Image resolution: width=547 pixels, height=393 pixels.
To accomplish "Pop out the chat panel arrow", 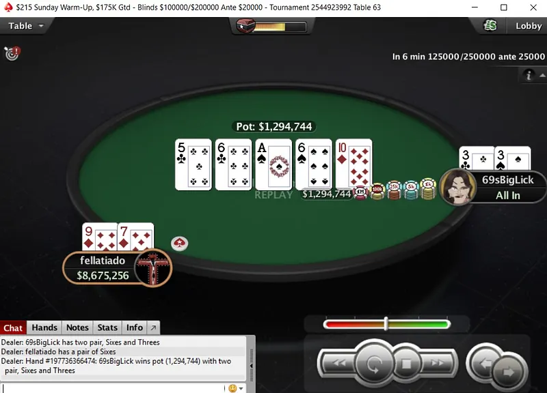I will click(153, 327).
